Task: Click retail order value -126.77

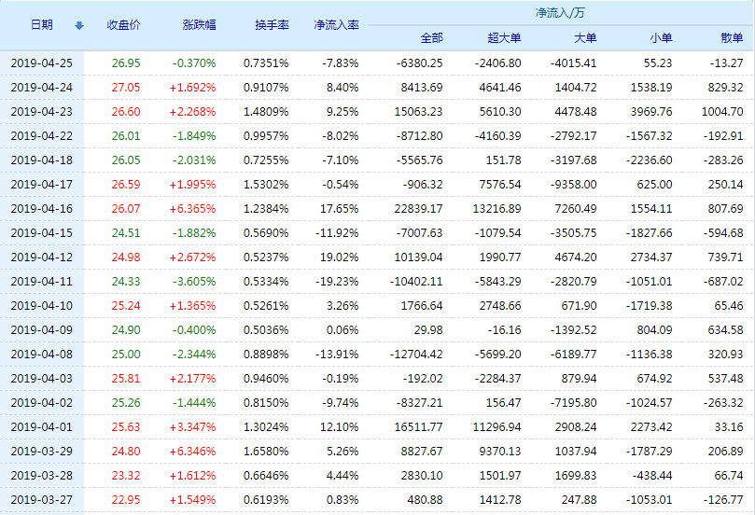Action: click(x=723, y=499)
